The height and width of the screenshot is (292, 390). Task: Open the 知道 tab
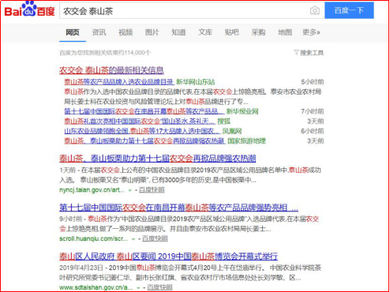(178, 32)
